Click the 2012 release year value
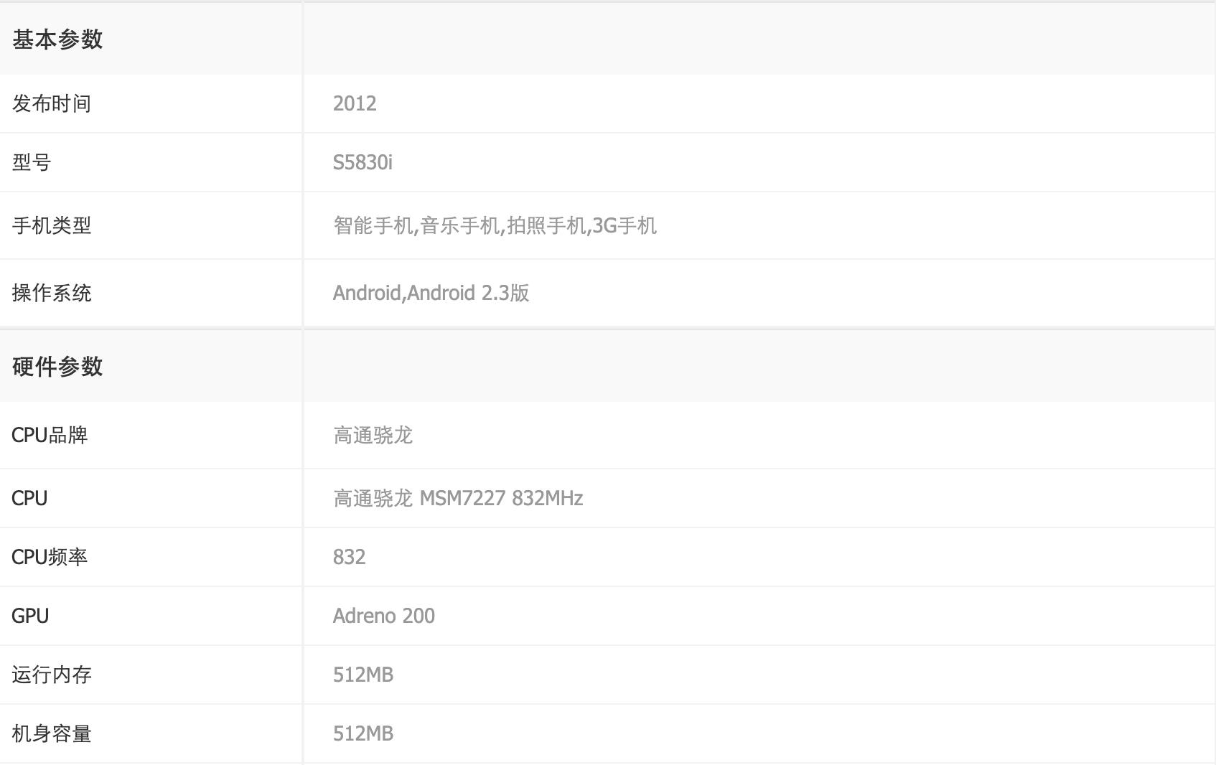Screen dimensions: 1216x765 click(x=354, y=103)
